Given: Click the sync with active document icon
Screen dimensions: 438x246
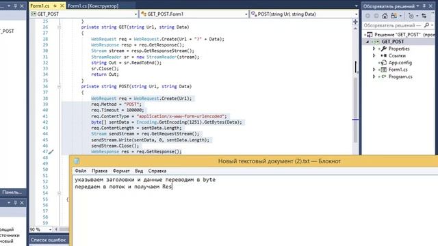Looking at the screenshot, I should (x=424, y=16).
